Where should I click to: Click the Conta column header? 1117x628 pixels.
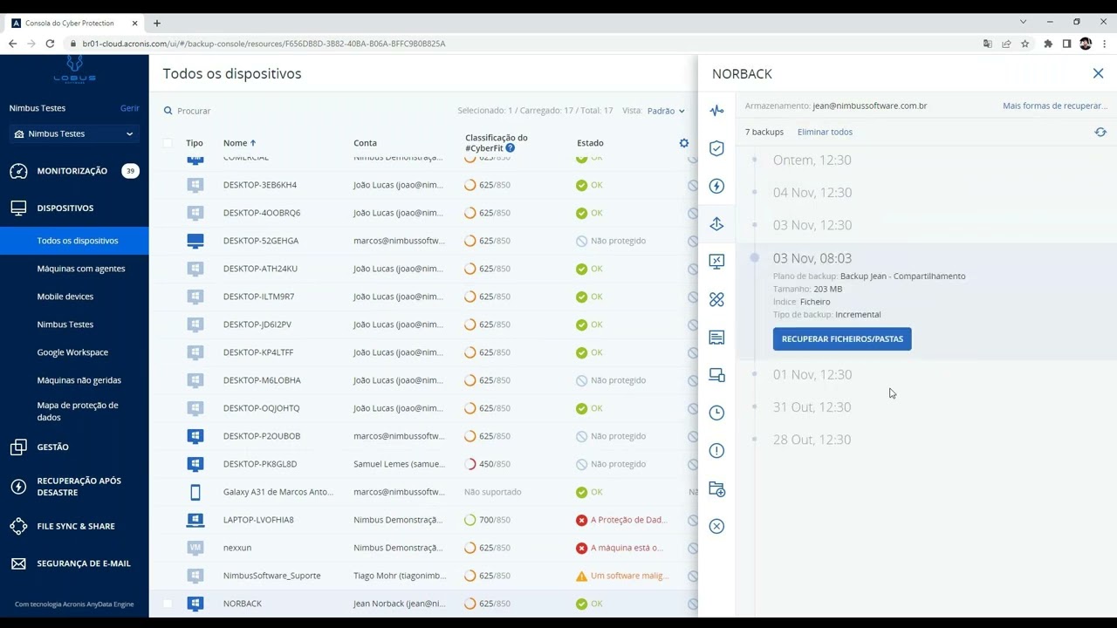[365, 143]
